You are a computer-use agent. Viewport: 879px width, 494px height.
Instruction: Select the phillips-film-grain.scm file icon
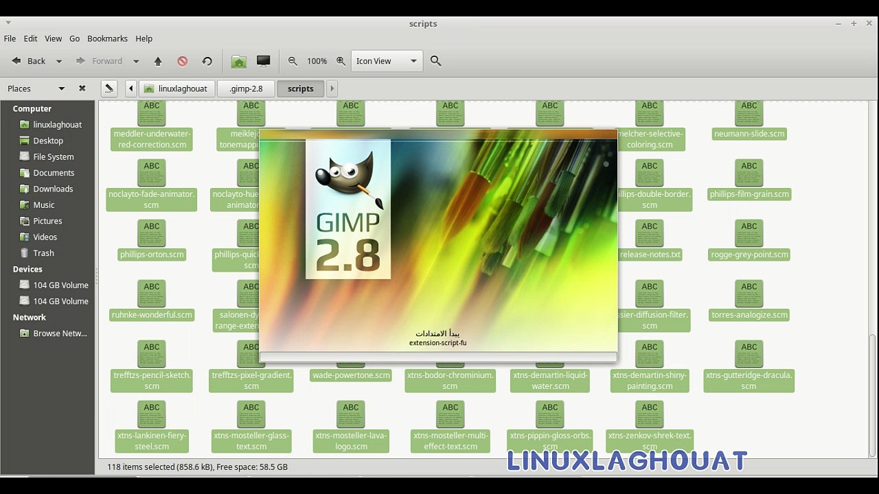(x=749, y=173)
